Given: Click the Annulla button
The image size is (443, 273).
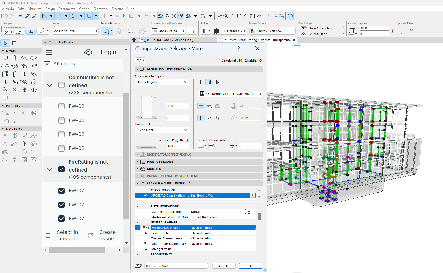Looking at the screenshot, I should (x=224, y=266).
